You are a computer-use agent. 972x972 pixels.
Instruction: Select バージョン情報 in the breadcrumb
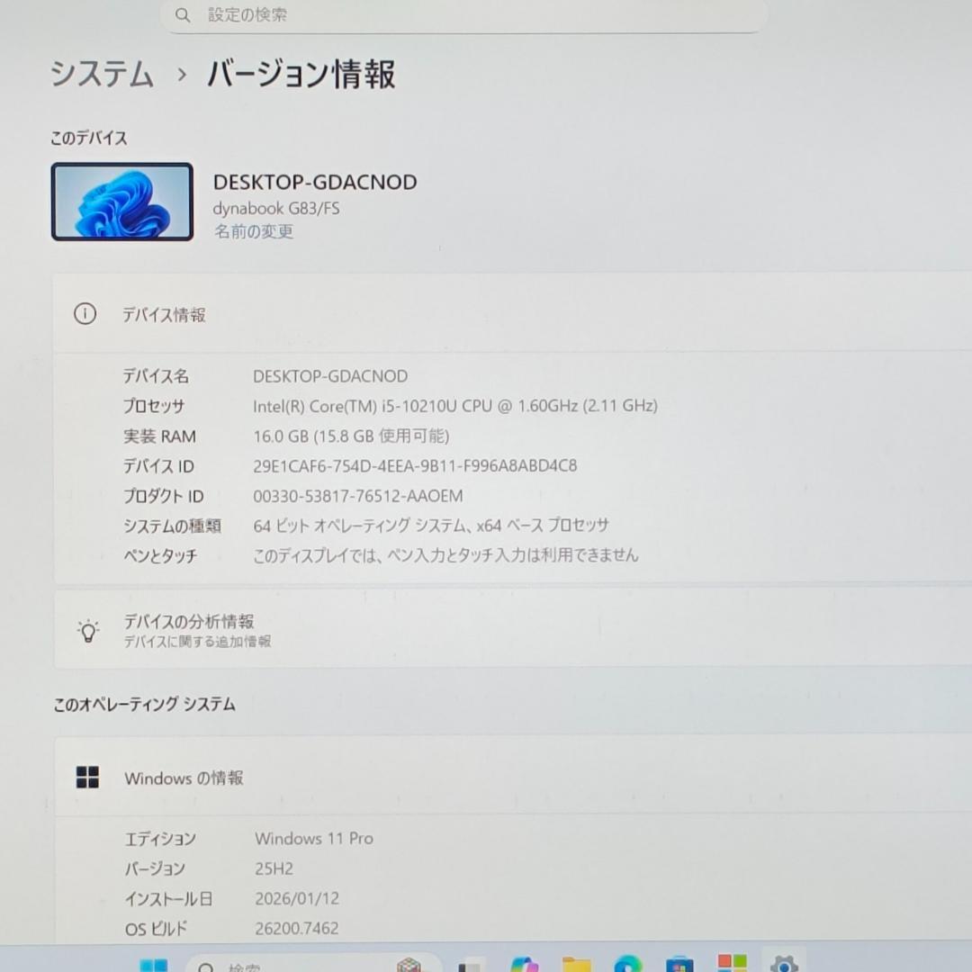click(x=301, y=76)
